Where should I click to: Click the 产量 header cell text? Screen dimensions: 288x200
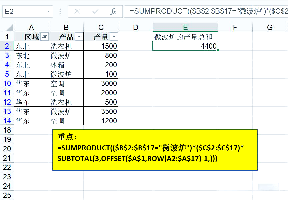tap(101, 37)
